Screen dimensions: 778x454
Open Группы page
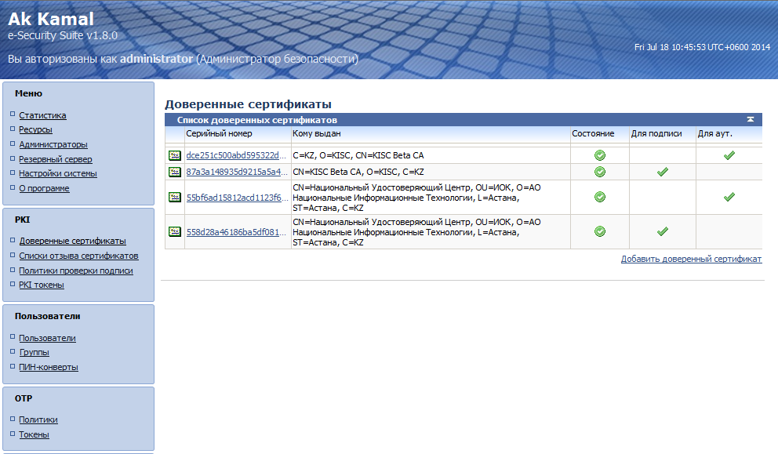click(x=35, y=352)
